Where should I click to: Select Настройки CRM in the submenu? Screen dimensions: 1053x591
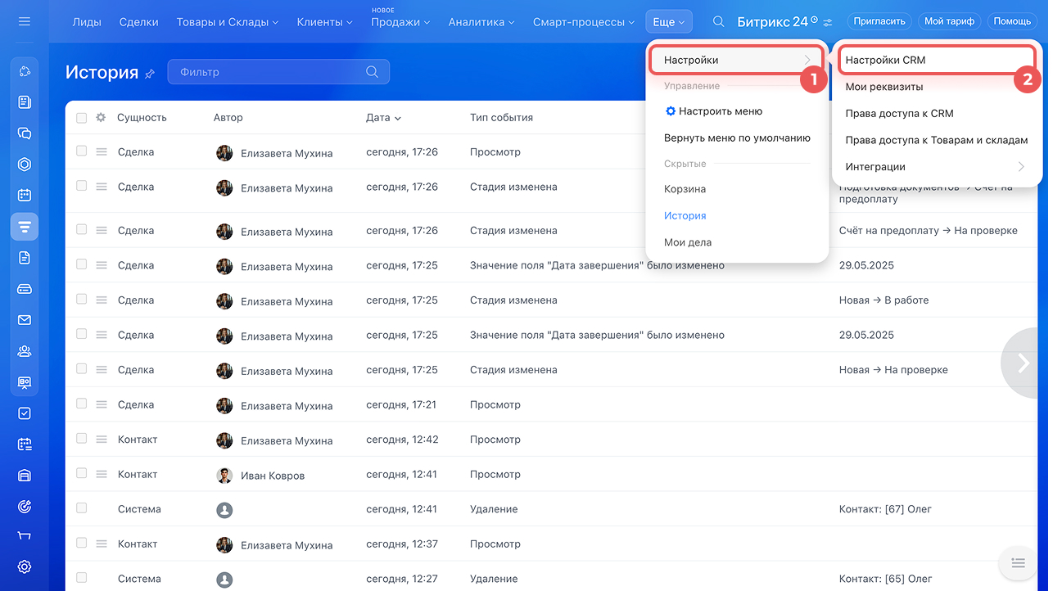(937, 60)
